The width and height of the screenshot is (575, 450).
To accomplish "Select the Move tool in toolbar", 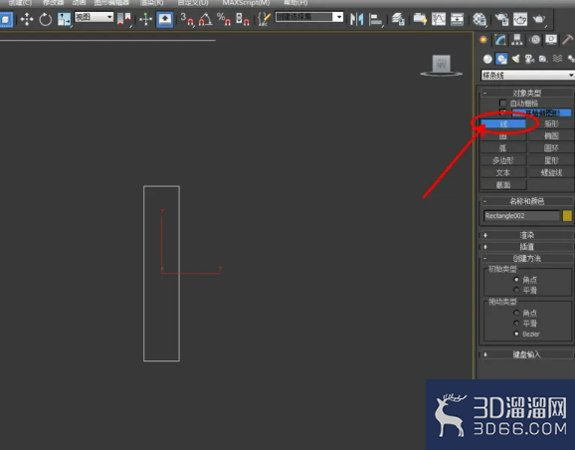I will [x=27, y=19].
